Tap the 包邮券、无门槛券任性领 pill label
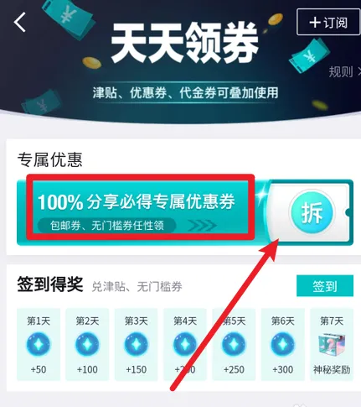361x407 pixels. [x=106, y=226]
